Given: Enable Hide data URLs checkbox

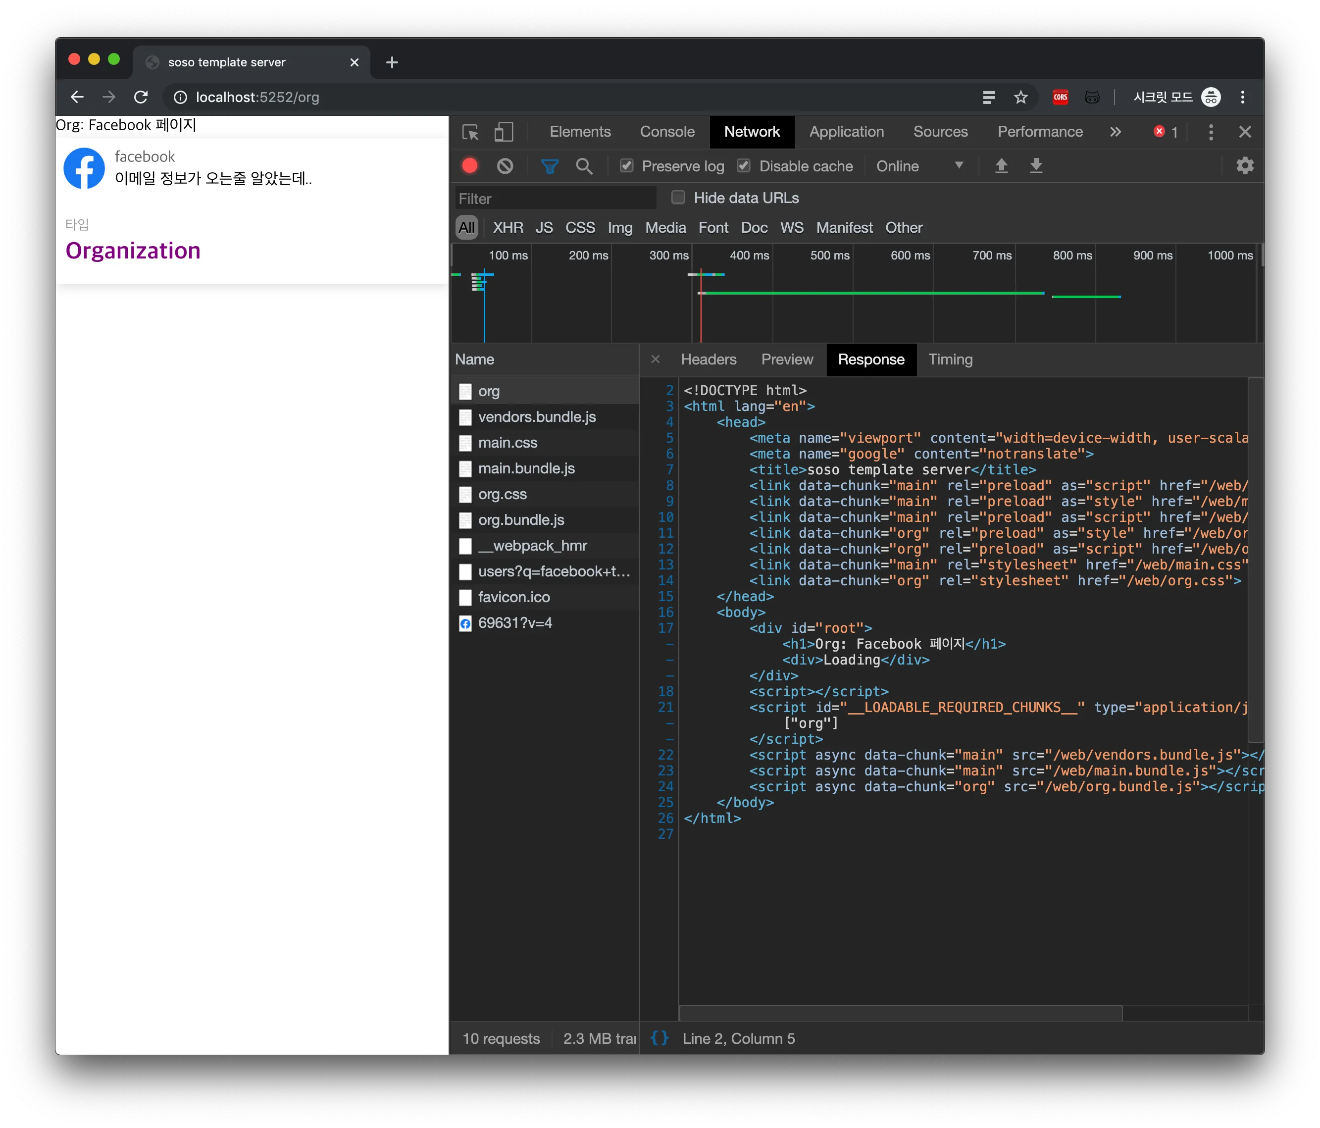Looking at the screenshot, I should 678,198.
